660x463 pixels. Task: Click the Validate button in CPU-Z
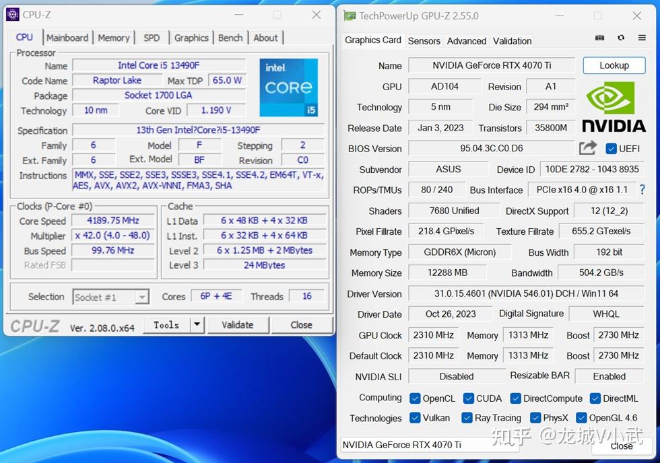coord(238,324)
